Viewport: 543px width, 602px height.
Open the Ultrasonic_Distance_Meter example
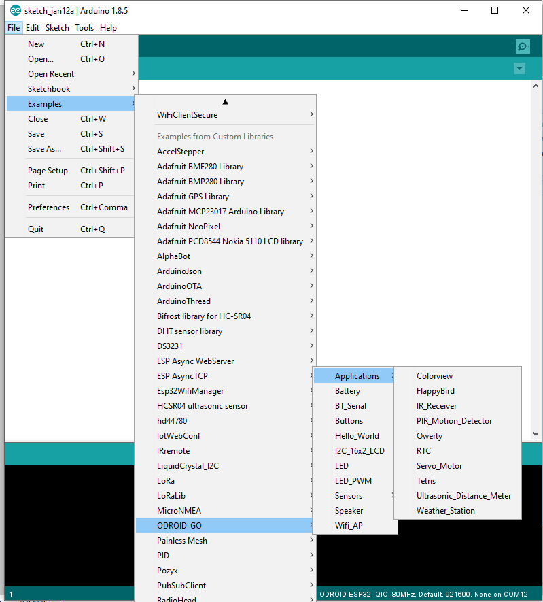tap(458, 496)
